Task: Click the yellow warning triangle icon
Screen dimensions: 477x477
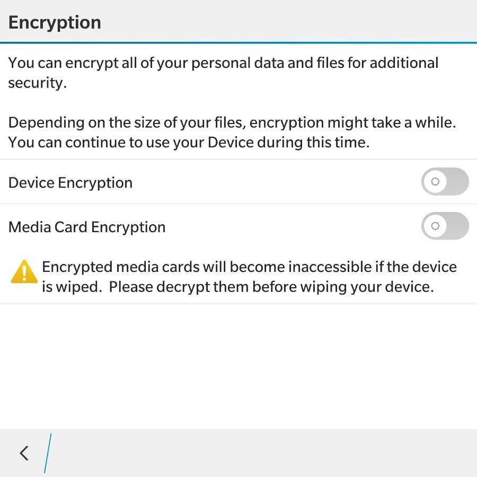Action: click(x=24, y=272)
